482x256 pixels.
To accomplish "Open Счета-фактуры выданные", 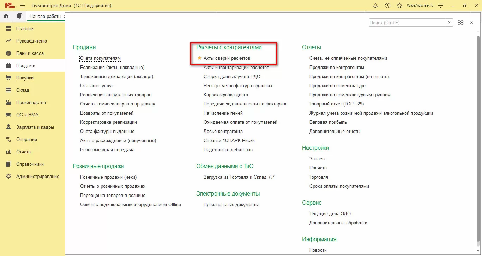I will pos(107,131).
